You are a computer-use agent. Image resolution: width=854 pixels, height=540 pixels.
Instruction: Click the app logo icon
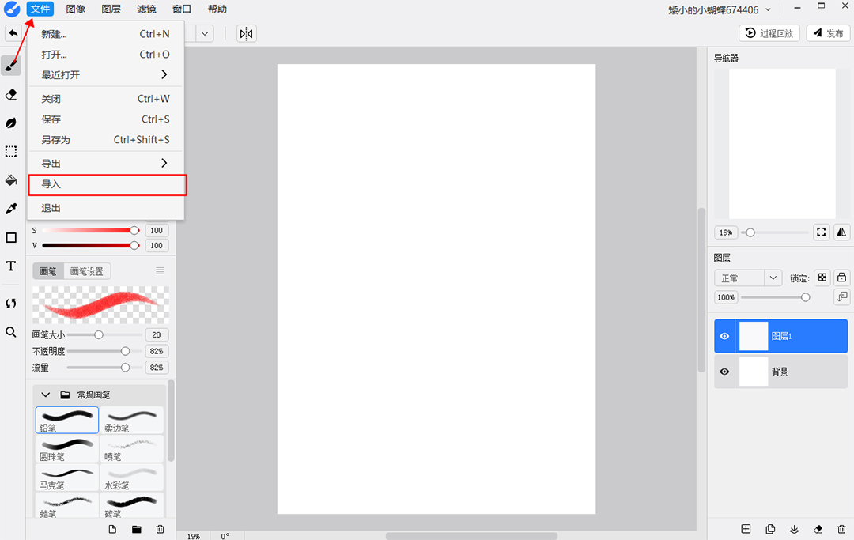coord(11,9)
